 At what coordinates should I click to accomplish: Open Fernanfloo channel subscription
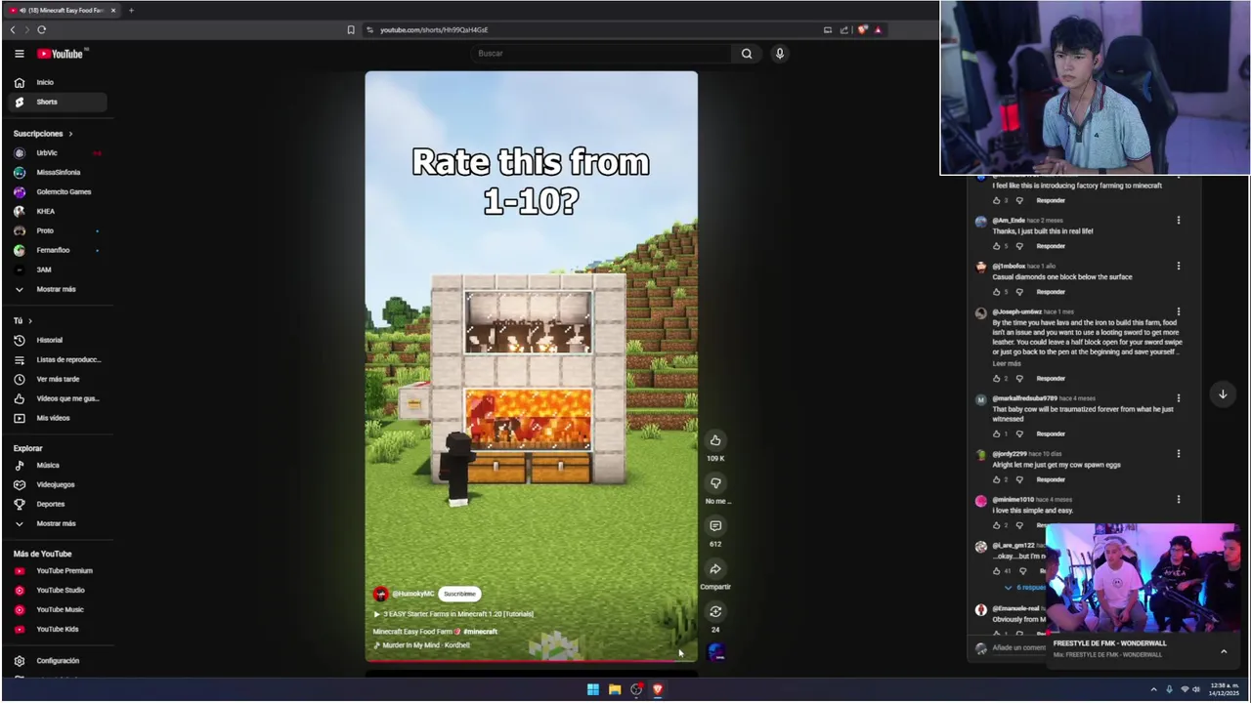tap(58, 250)
